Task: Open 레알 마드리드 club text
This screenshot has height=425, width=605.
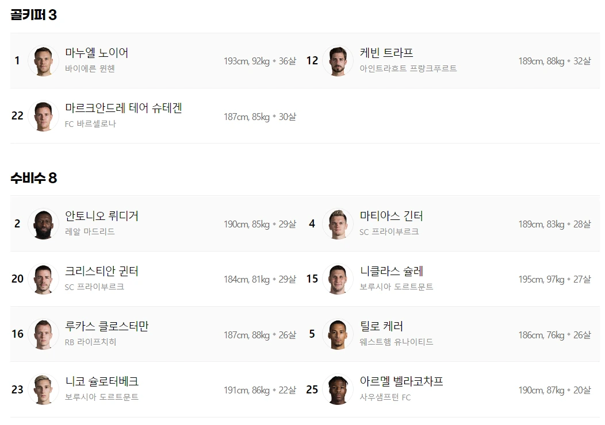Action: click(90, 231)
